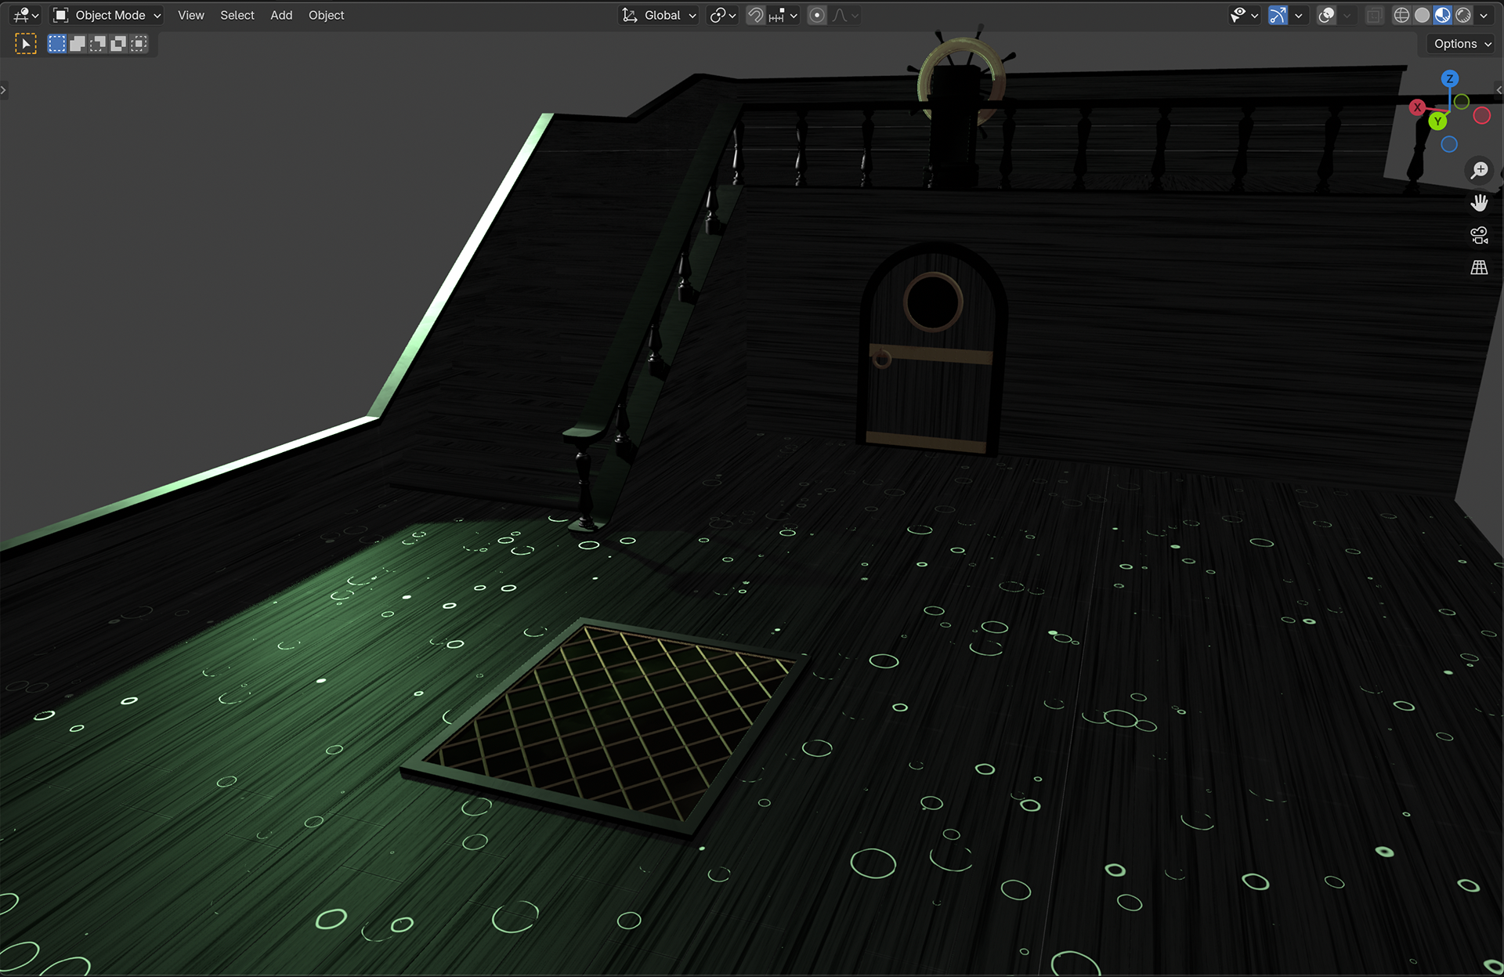
Task: Toggle proportional editing button
Action: coord(816,15)
